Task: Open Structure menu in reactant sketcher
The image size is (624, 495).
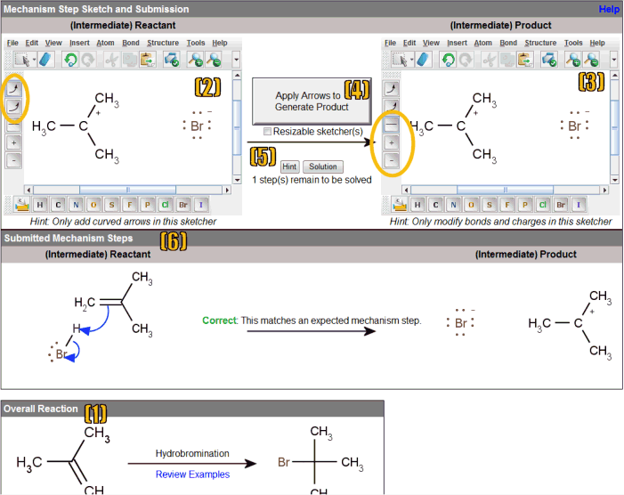Action: click(163, 43)
